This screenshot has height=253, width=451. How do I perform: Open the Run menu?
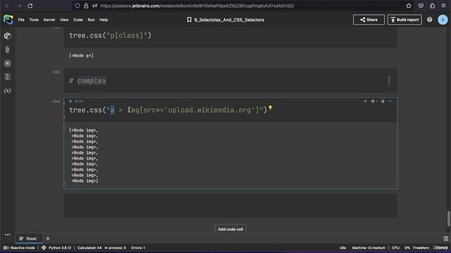point(91,20)
